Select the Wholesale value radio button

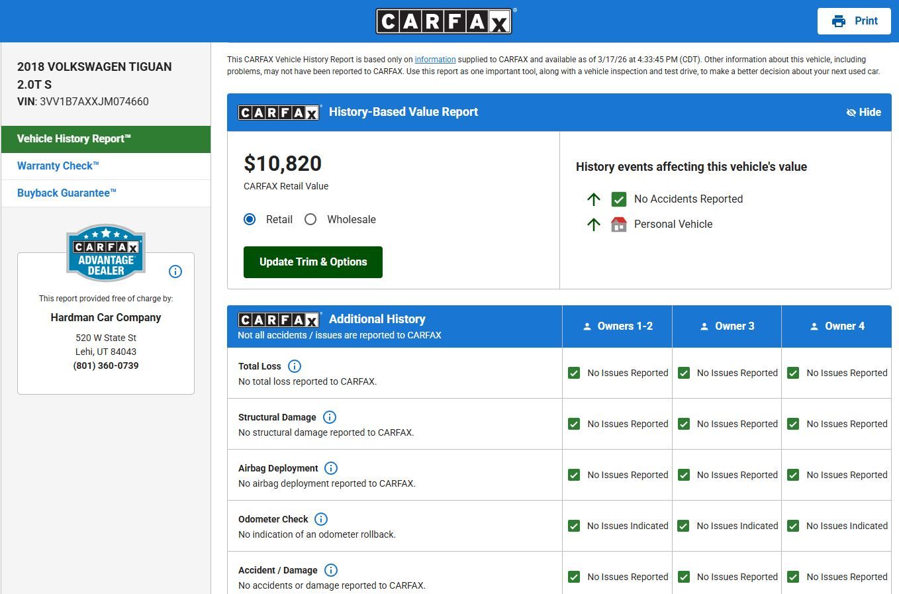[310, 219]
